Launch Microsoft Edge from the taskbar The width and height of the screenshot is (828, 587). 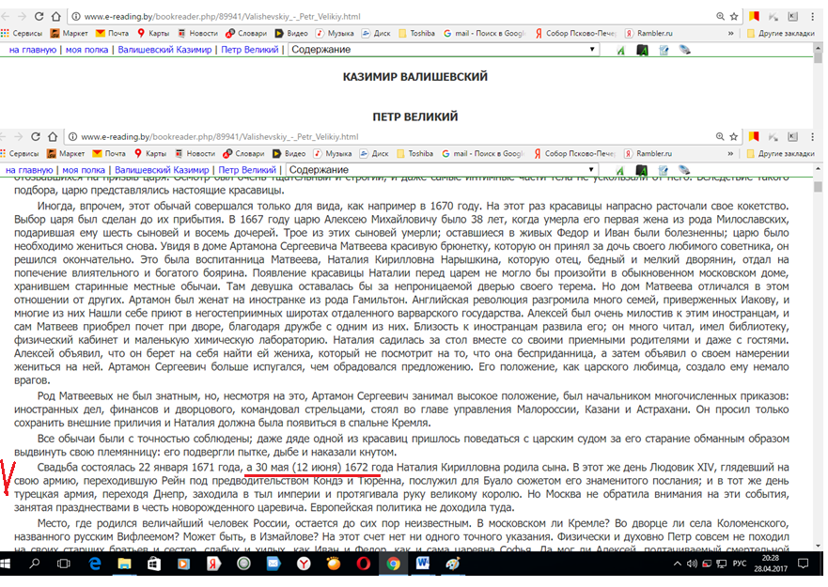(95, 564)
